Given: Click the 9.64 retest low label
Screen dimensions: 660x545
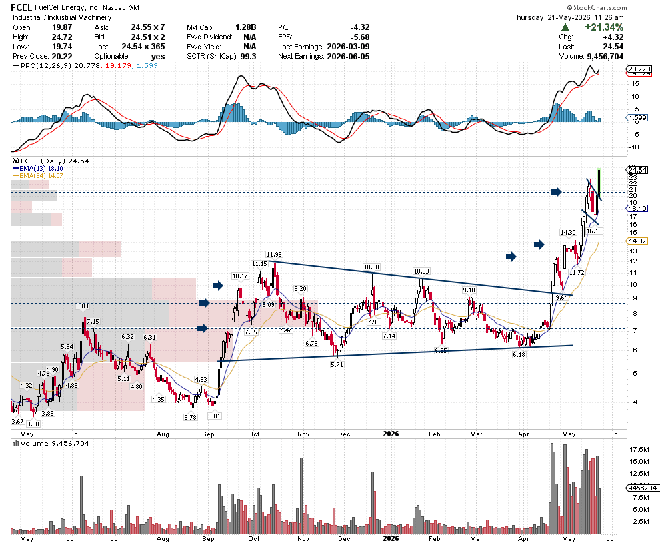Looking at the screenshot, I should [561, 298].
